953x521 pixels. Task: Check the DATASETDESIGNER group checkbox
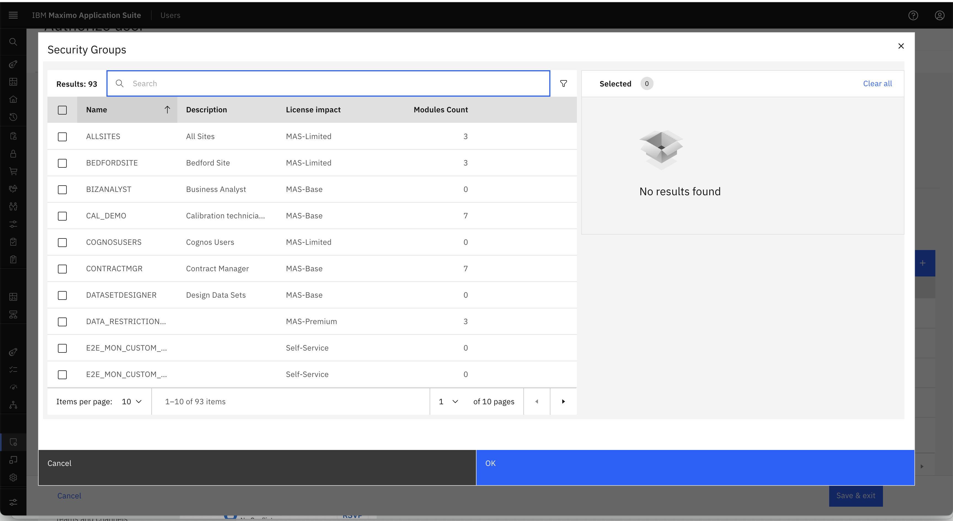click(62, 295)
